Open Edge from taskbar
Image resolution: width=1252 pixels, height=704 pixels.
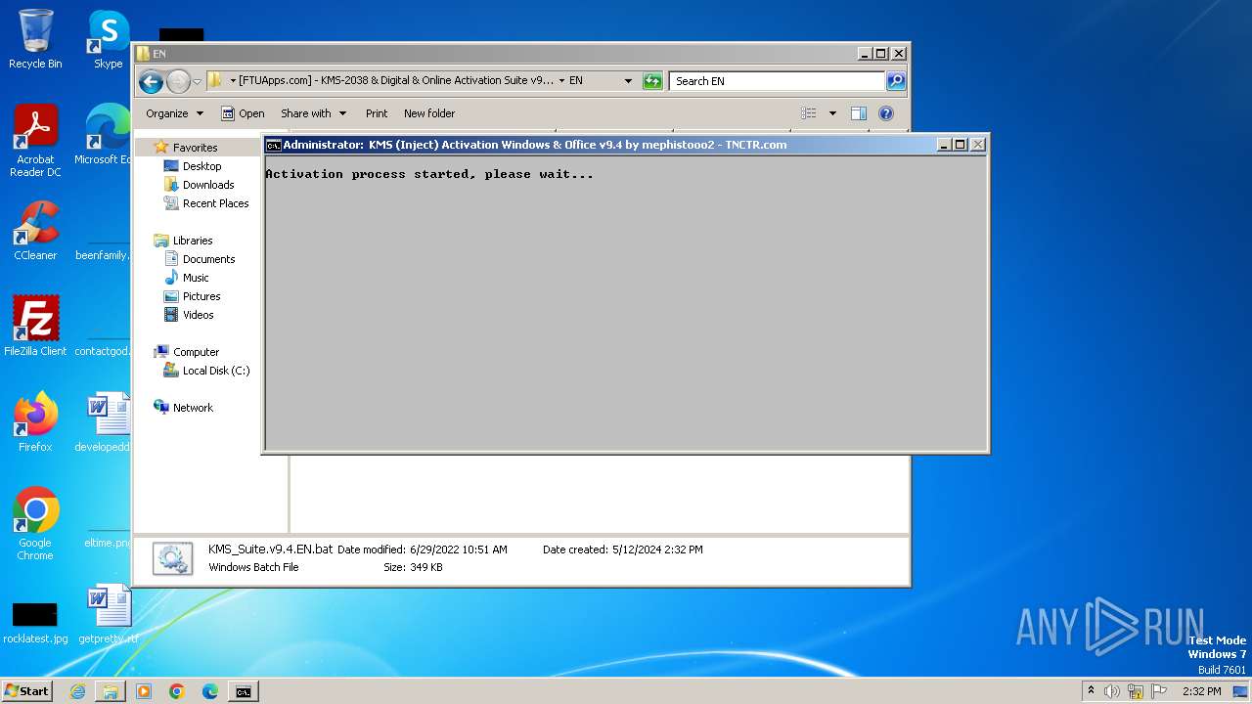tap(210, 691)
